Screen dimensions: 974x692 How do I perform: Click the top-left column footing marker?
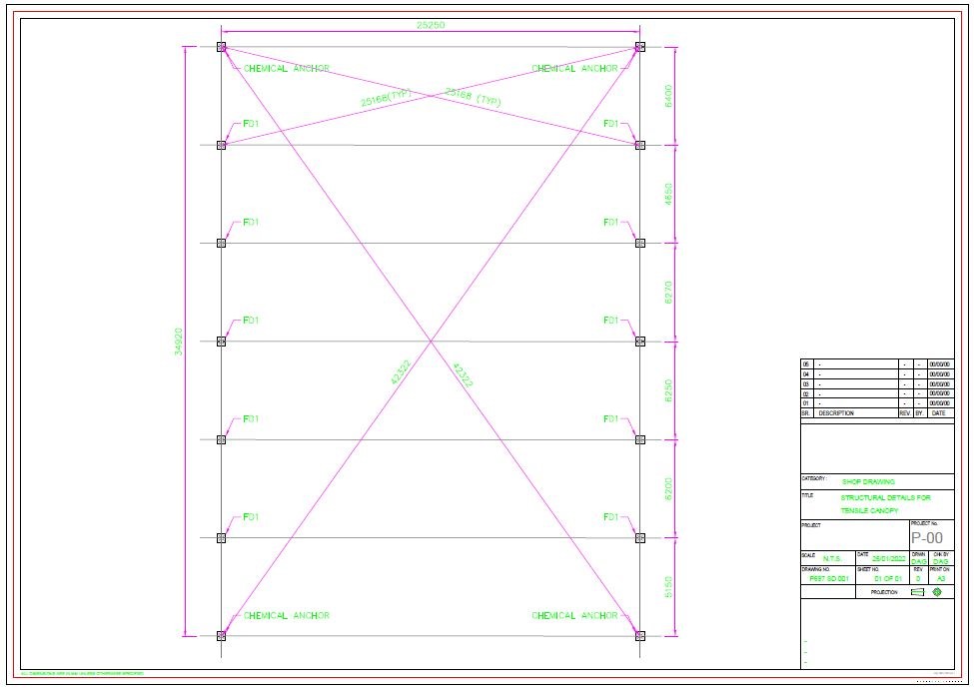(x=222, y=47)
